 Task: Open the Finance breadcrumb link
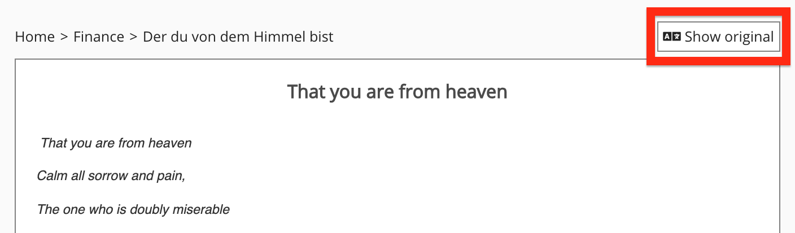pos(99,37)
